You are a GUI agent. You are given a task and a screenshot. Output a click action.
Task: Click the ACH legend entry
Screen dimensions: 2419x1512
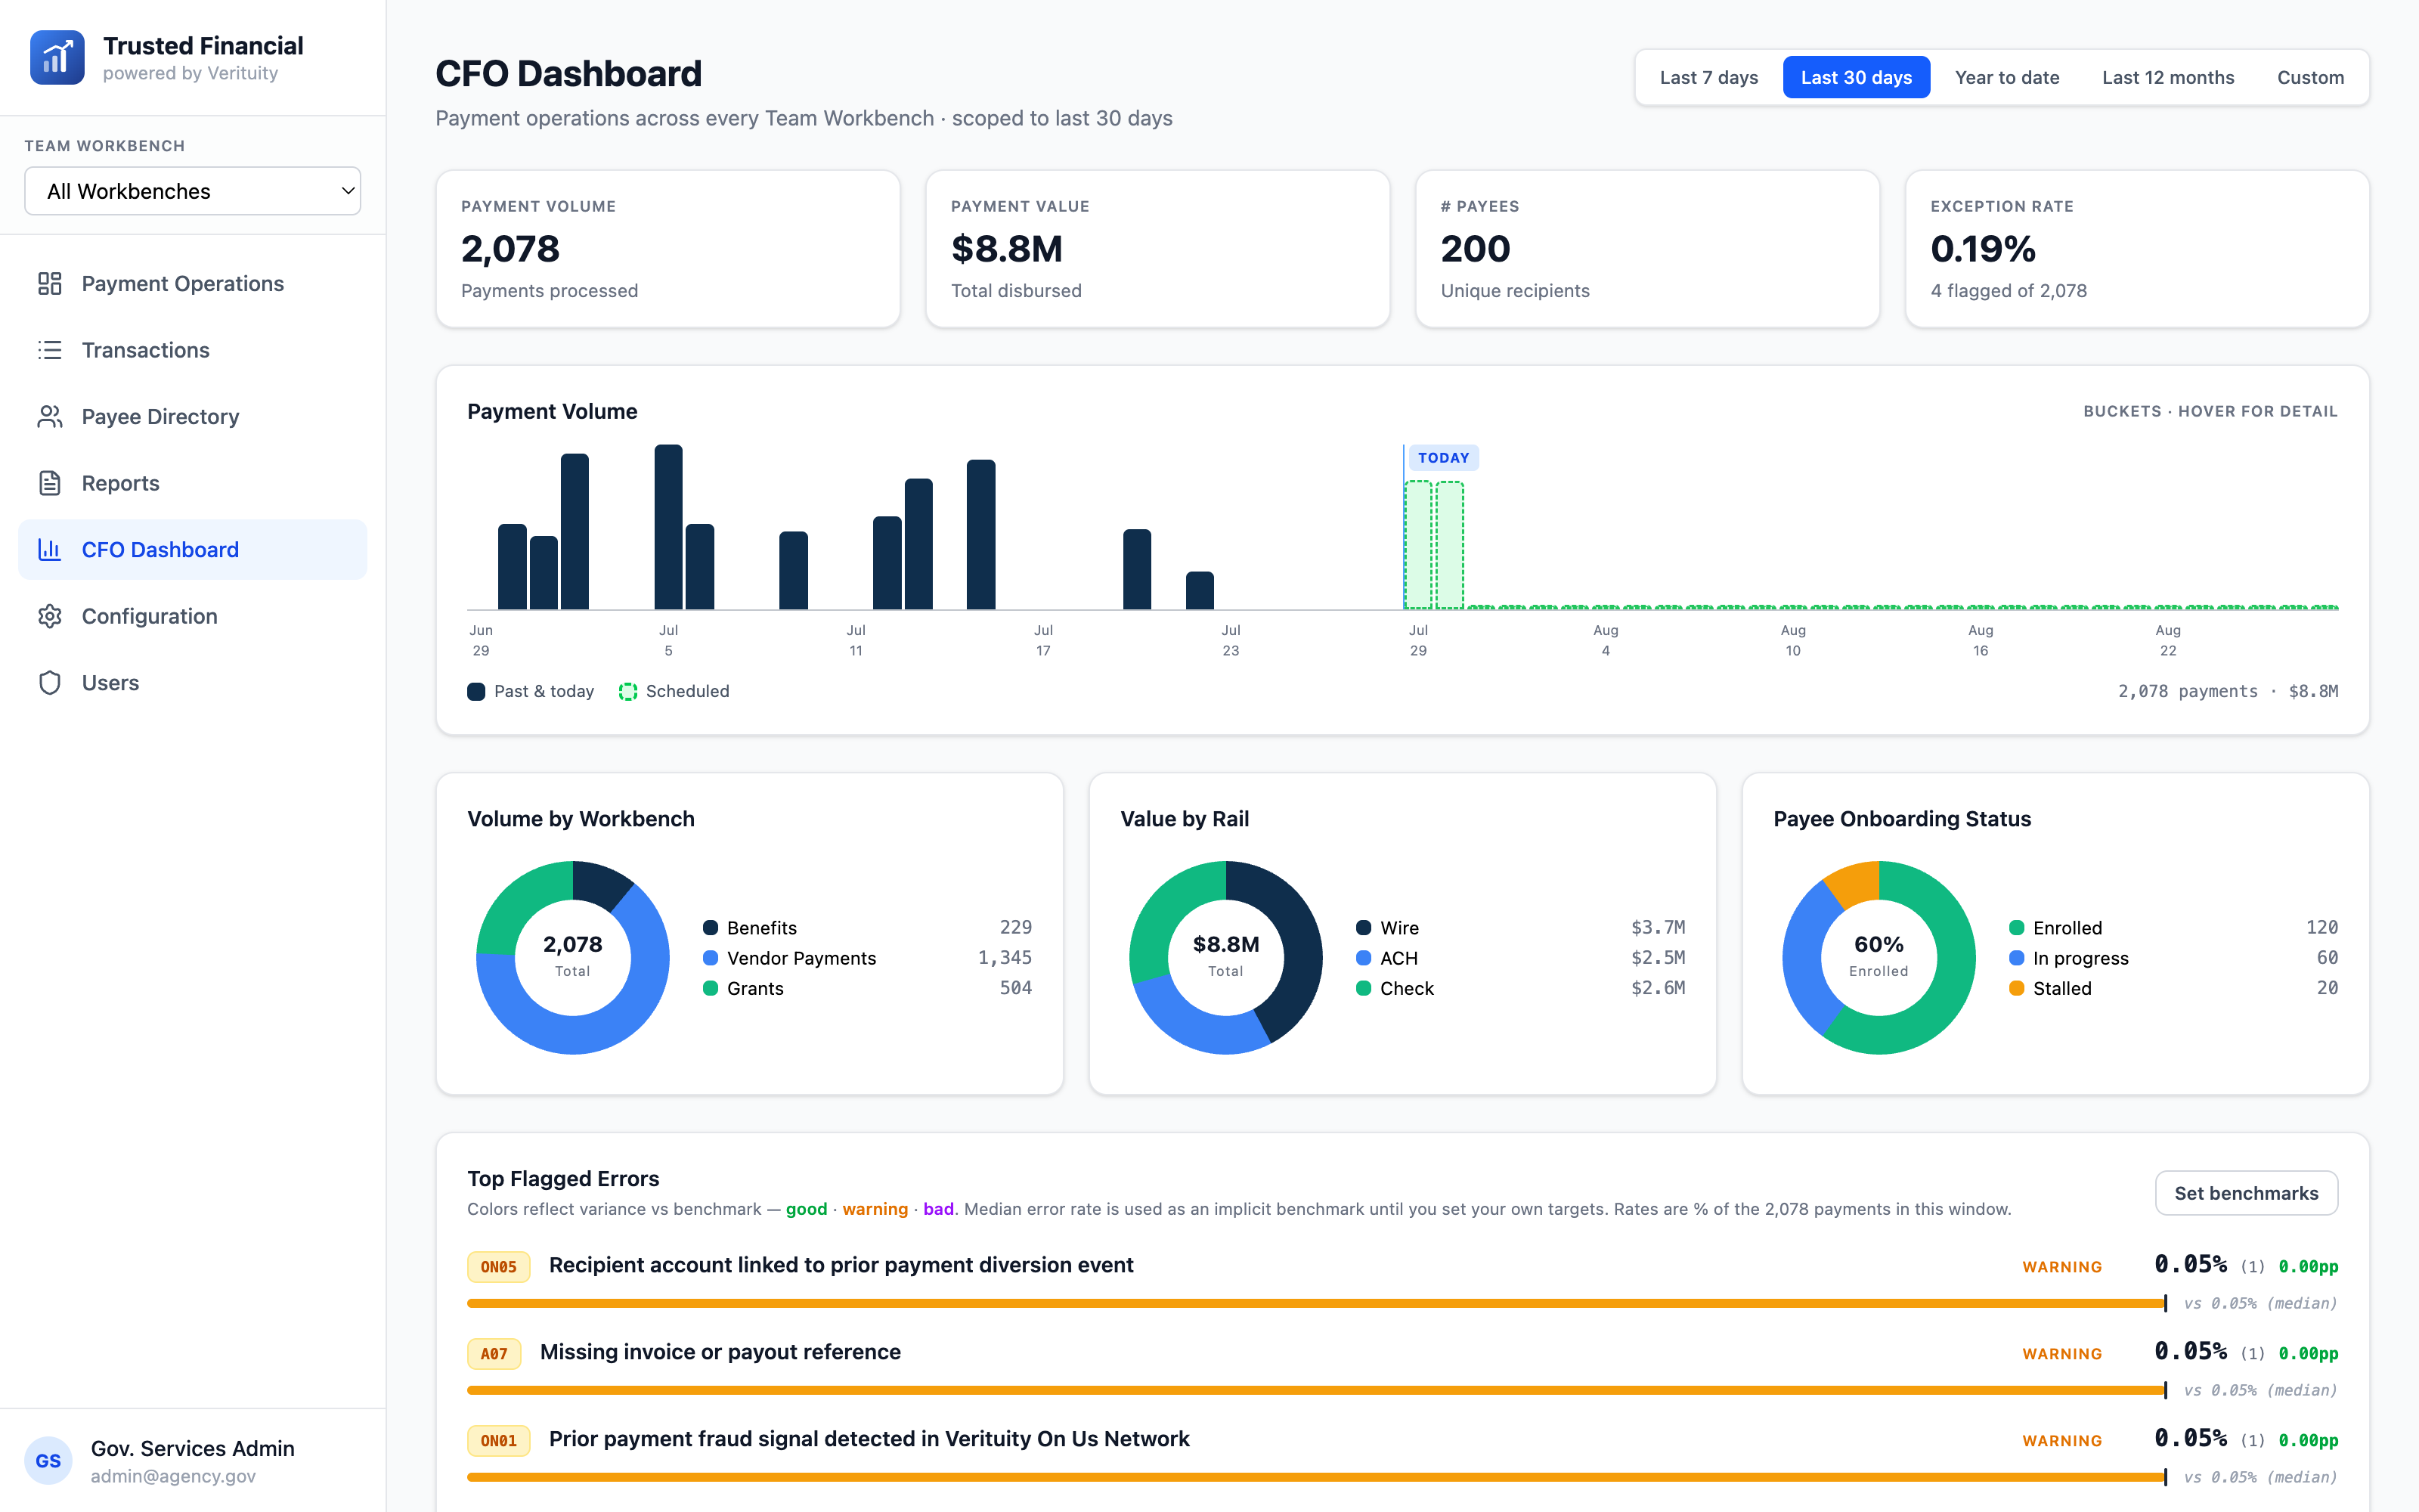1520,958
